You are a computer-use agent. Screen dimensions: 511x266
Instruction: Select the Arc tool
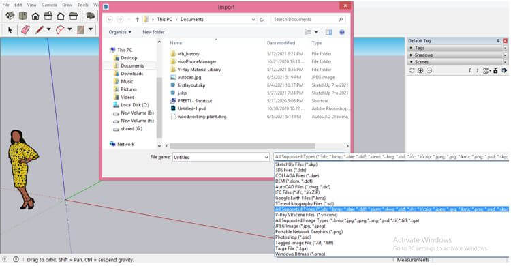60,30
